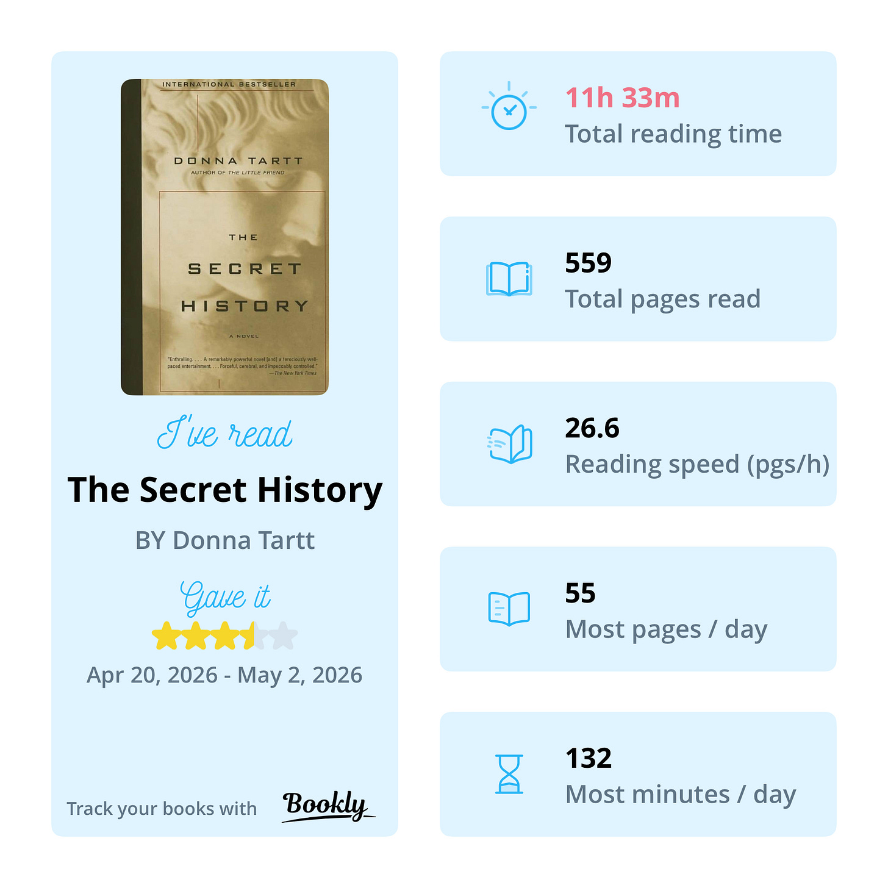Click the half-filled fourth rating star
Screen dimensions: 888x888
click(254, 636)
